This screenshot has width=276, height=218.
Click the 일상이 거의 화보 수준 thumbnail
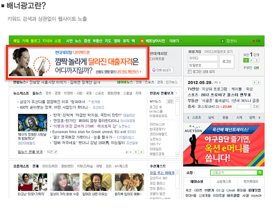click(x=65, y=182)
